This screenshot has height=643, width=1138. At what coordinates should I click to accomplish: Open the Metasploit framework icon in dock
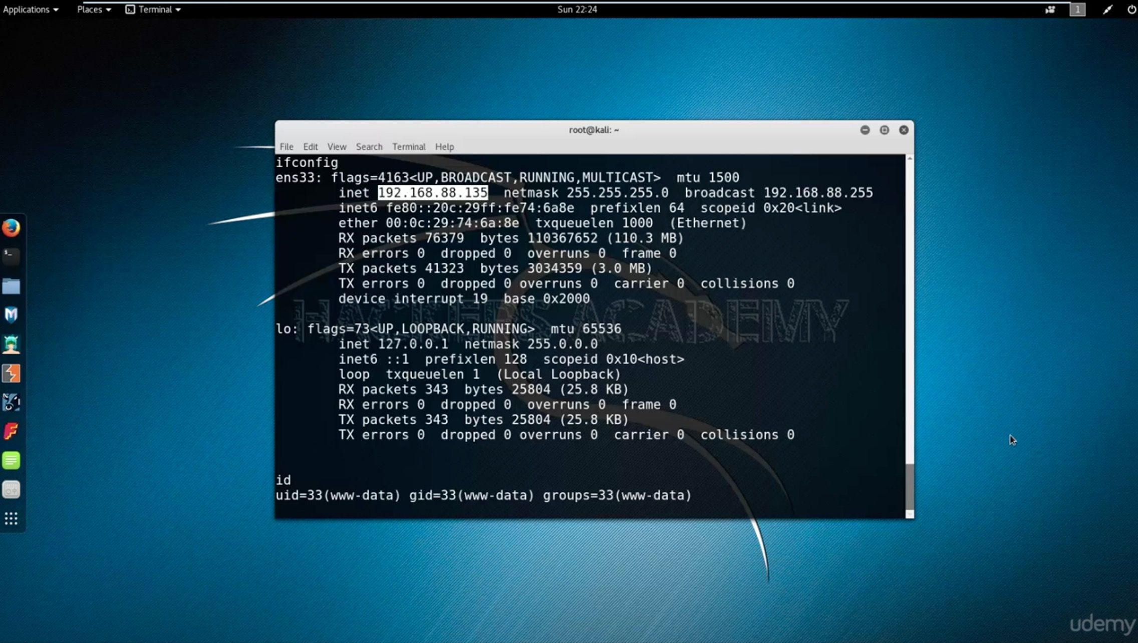tap(11, 314)
